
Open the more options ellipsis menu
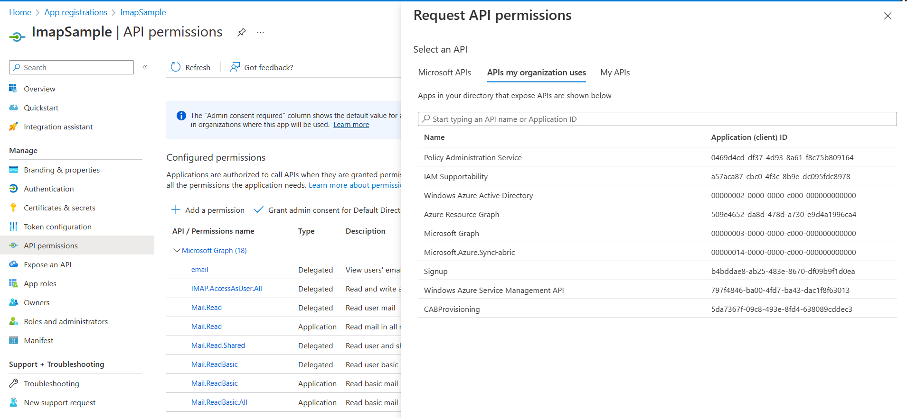pyautogui.click(x=260, y=32)
